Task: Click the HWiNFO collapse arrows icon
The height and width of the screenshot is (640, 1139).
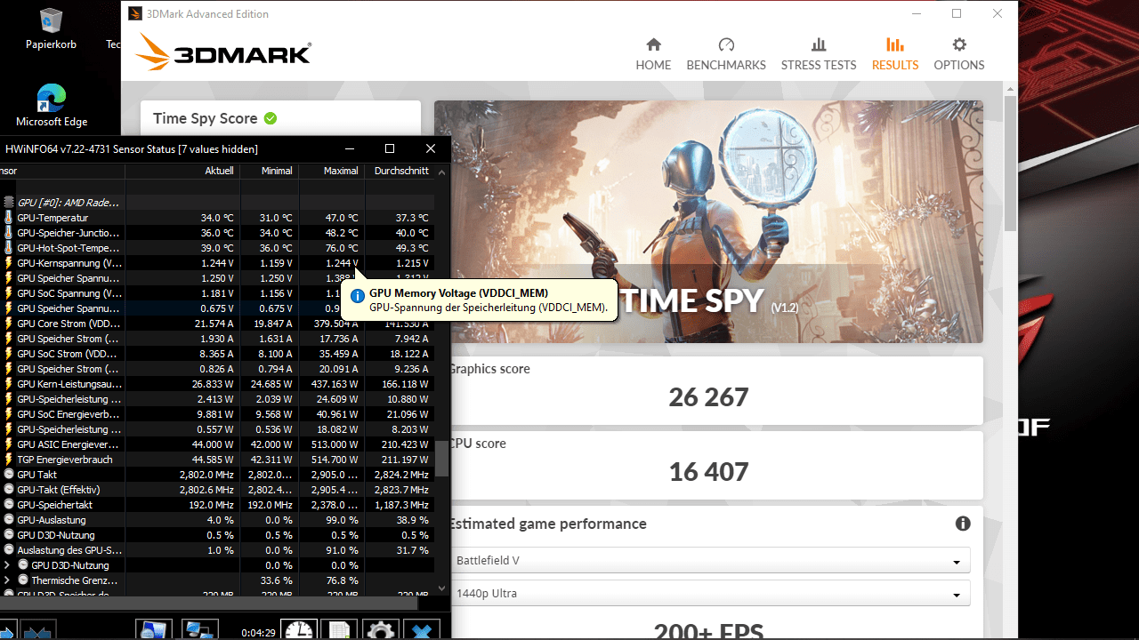Action: tap(38, 630)
